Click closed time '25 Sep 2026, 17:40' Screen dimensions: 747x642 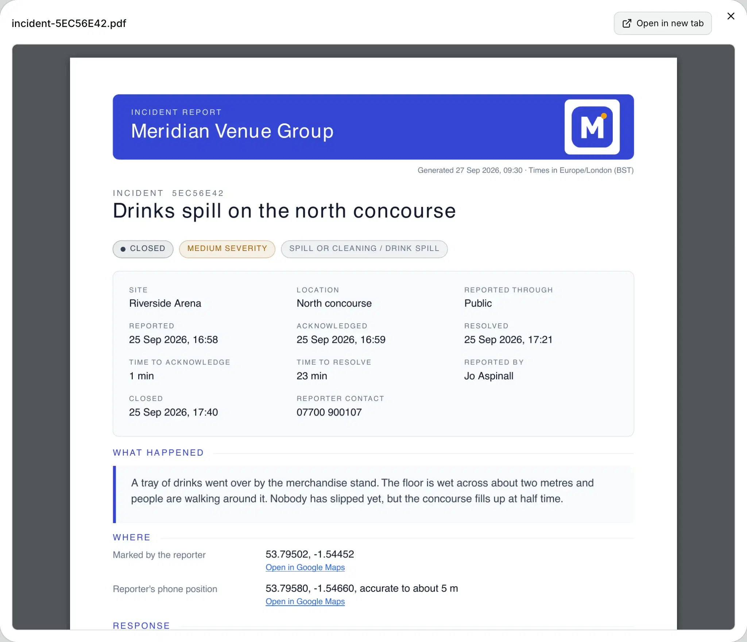173,412
